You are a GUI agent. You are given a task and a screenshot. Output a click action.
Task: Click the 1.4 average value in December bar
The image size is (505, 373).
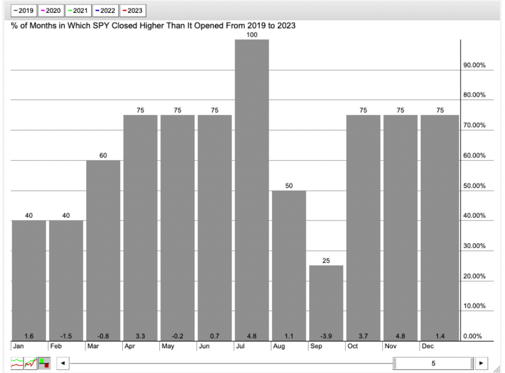tap(440, 336)
